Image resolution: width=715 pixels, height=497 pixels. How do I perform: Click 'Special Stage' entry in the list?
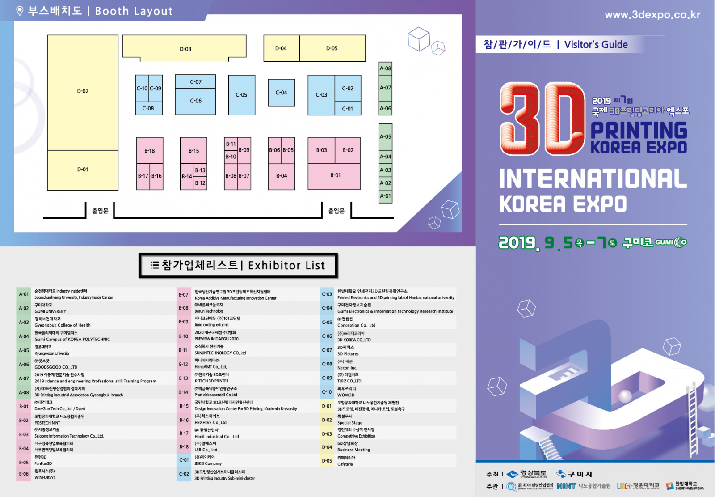point(350,423)
